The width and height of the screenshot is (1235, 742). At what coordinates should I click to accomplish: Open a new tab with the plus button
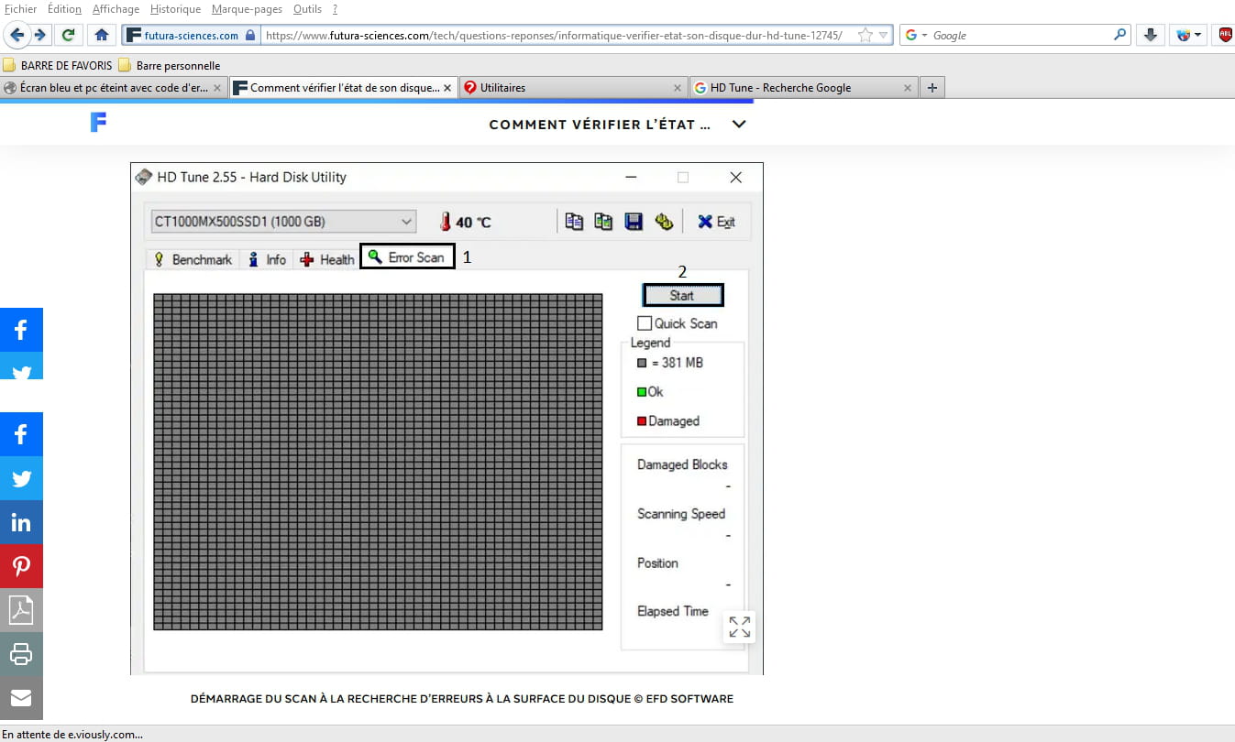[x=932, y=88]
